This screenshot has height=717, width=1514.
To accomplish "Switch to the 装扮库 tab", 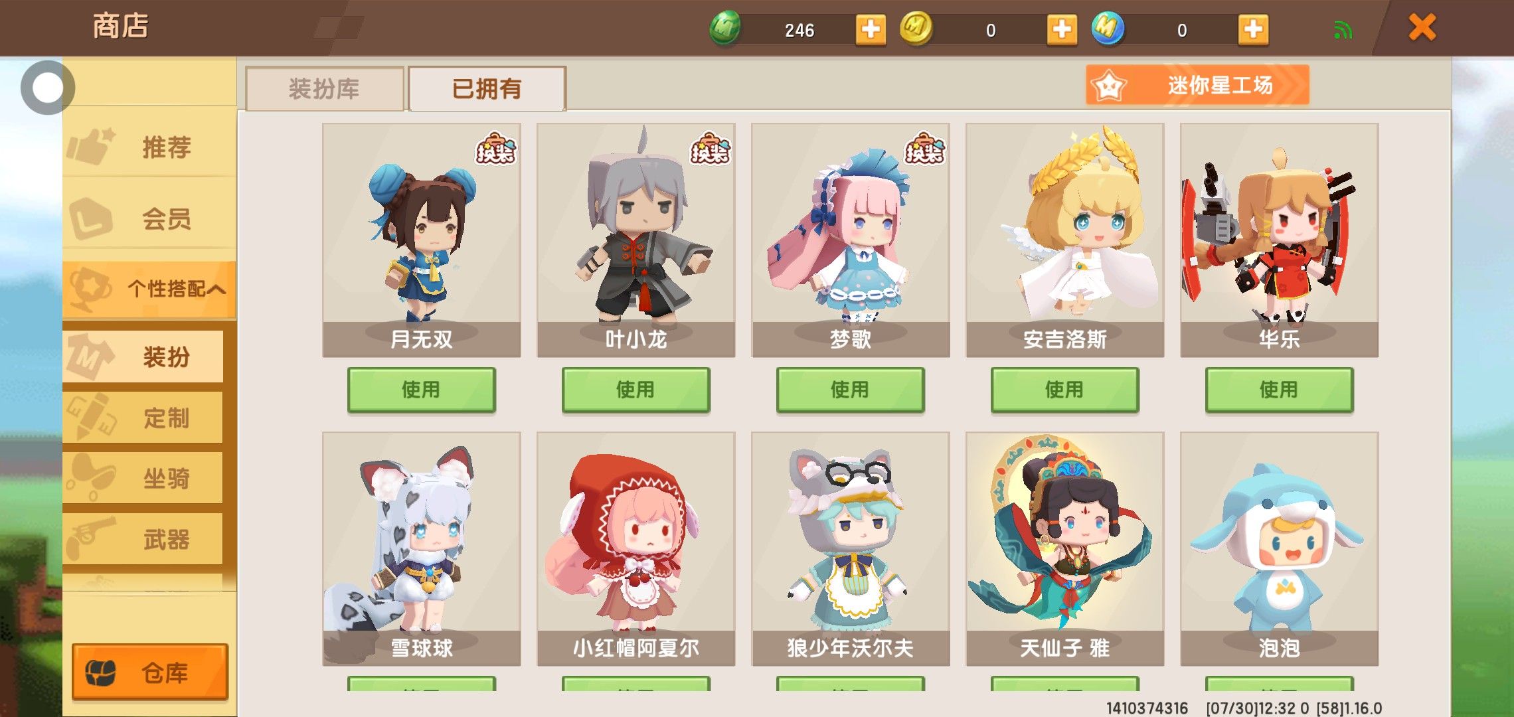I will click(325, 88).
